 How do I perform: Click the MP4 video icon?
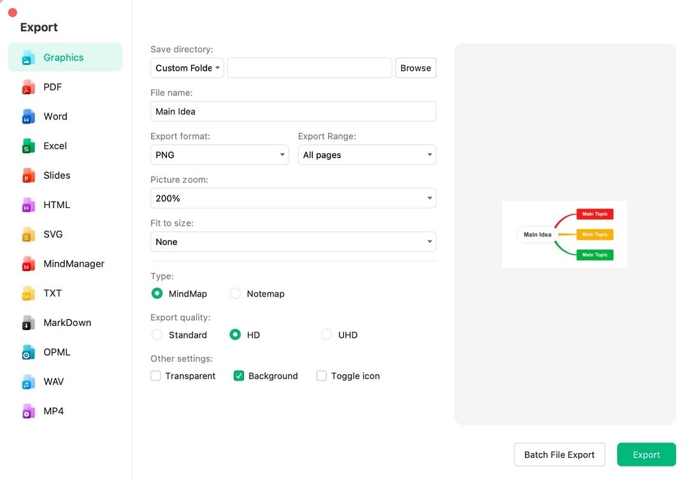pyautogui.click(x=29, y=411)
